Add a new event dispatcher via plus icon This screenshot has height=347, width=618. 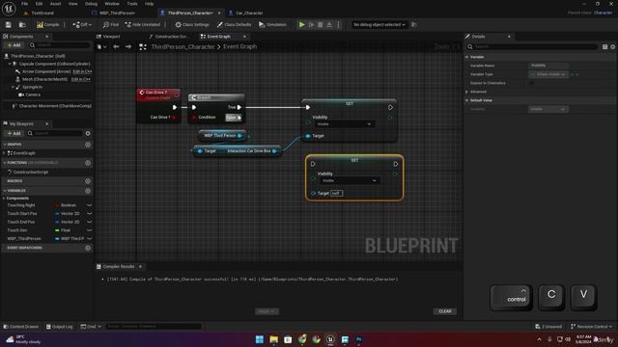point(88,248)
